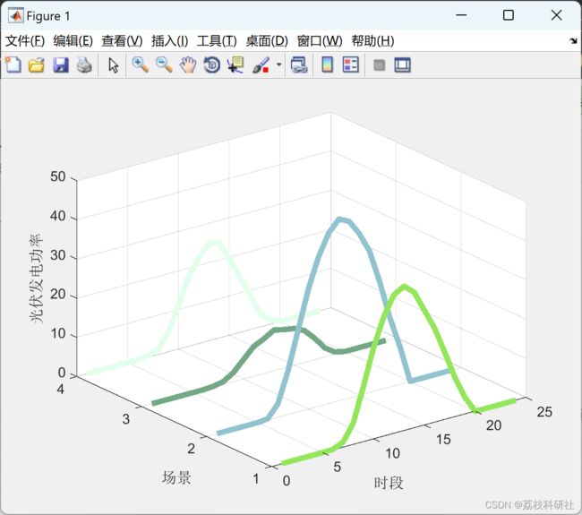Click the Link Plot icon

299,65
